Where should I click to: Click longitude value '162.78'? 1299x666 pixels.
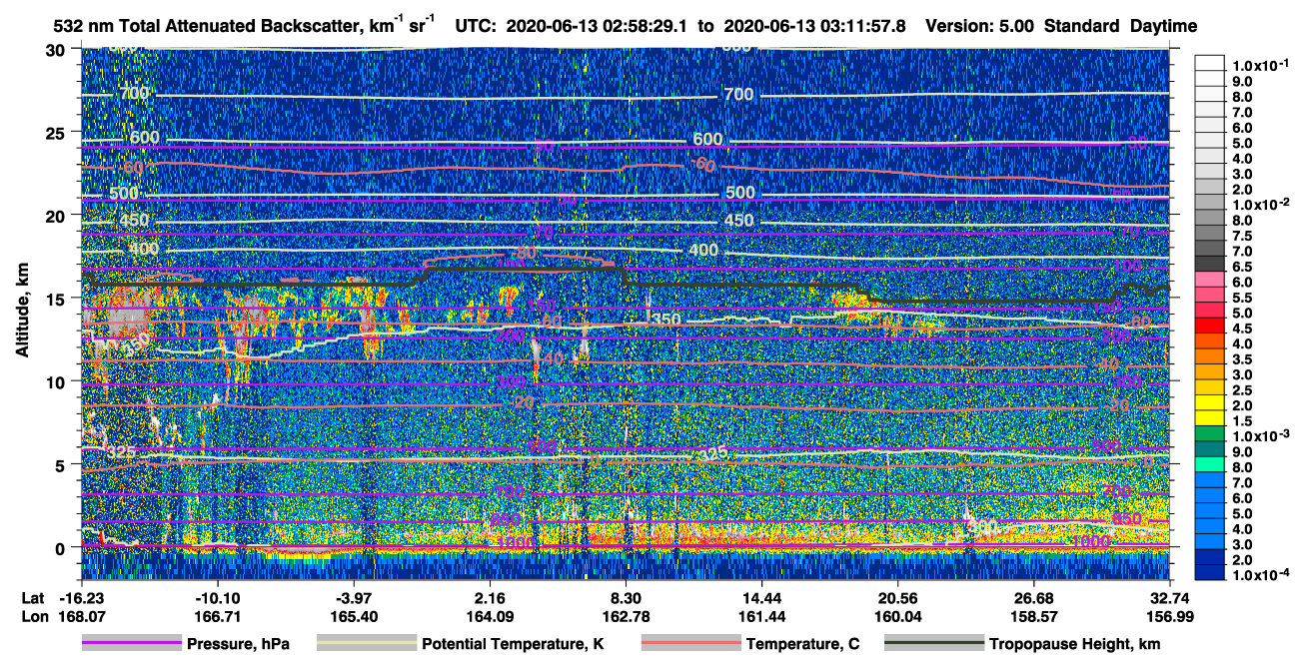pos(626,615)
